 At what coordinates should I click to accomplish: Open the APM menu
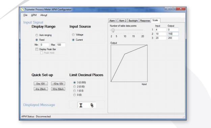pyautogui.click(x=34, y=15)
